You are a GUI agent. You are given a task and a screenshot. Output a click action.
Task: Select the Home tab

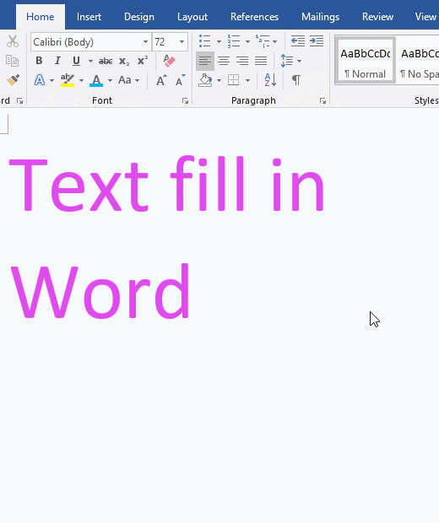click(x=41, y=17)
